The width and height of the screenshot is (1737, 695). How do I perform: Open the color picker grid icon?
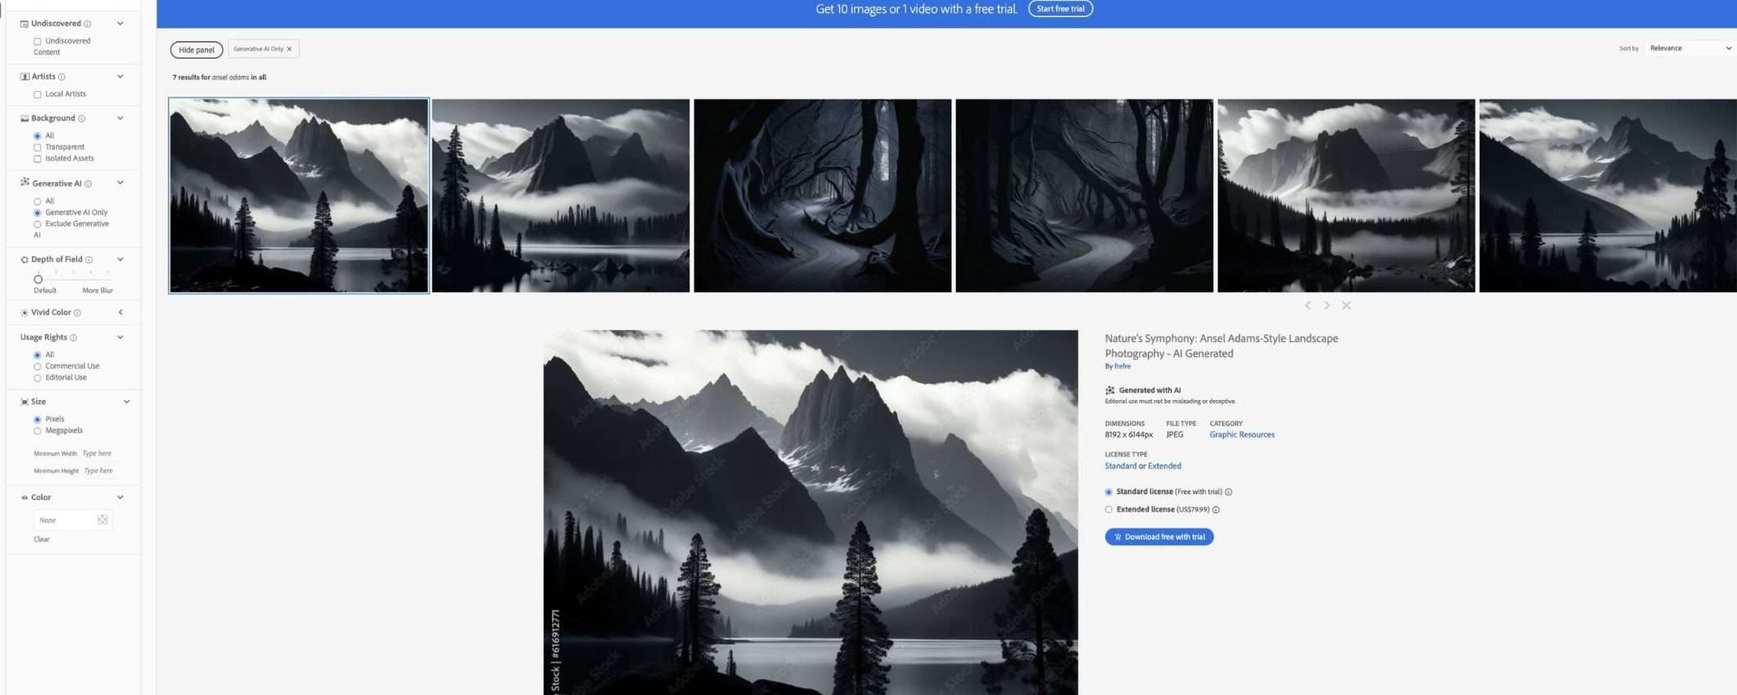[x=102, y=520]
